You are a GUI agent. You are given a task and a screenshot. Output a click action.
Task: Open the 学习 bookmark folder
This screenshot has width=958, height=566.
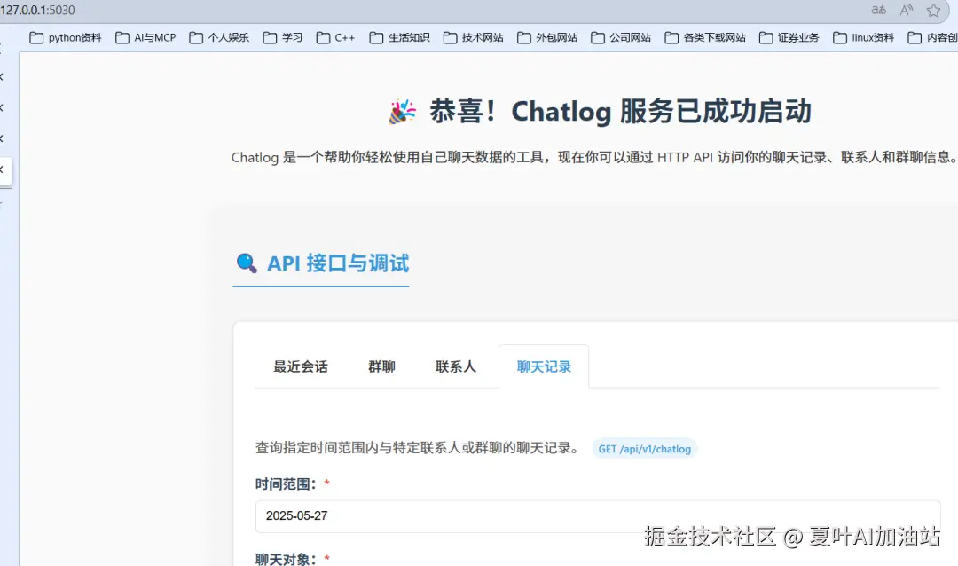[282, 38]
